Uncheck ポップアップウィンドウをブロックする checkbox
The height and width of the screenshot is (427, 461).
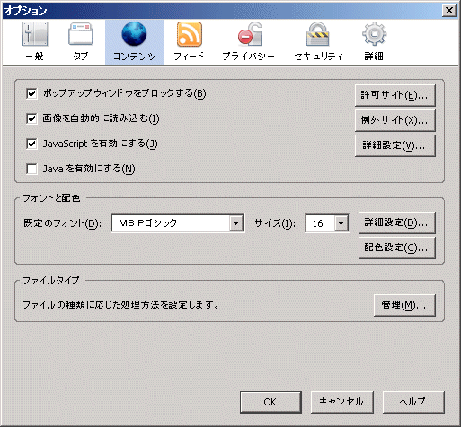tap(31, 93)
